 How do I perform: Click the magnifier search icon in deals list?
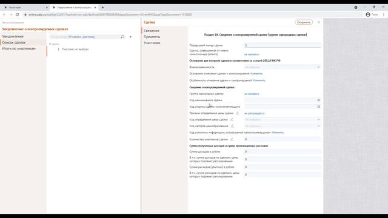coord(122,37)
